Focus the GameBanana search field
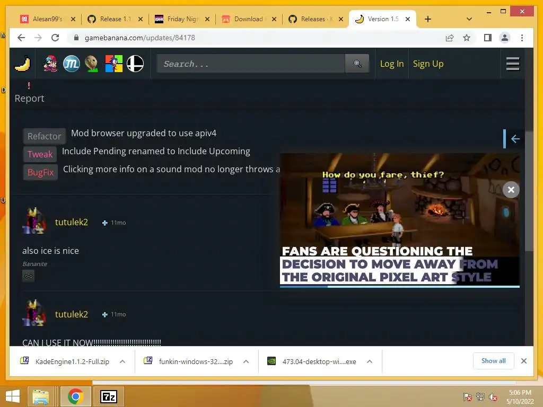The image size is (543, 407). [x=251, y=64]
